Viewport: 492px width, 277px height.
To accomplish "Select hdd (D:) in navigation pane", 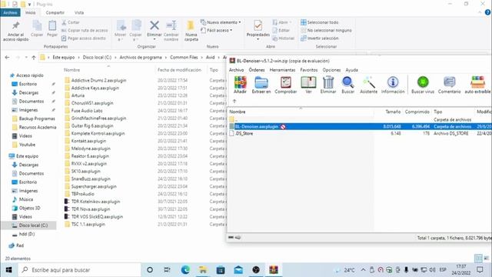I will (27, 234).
